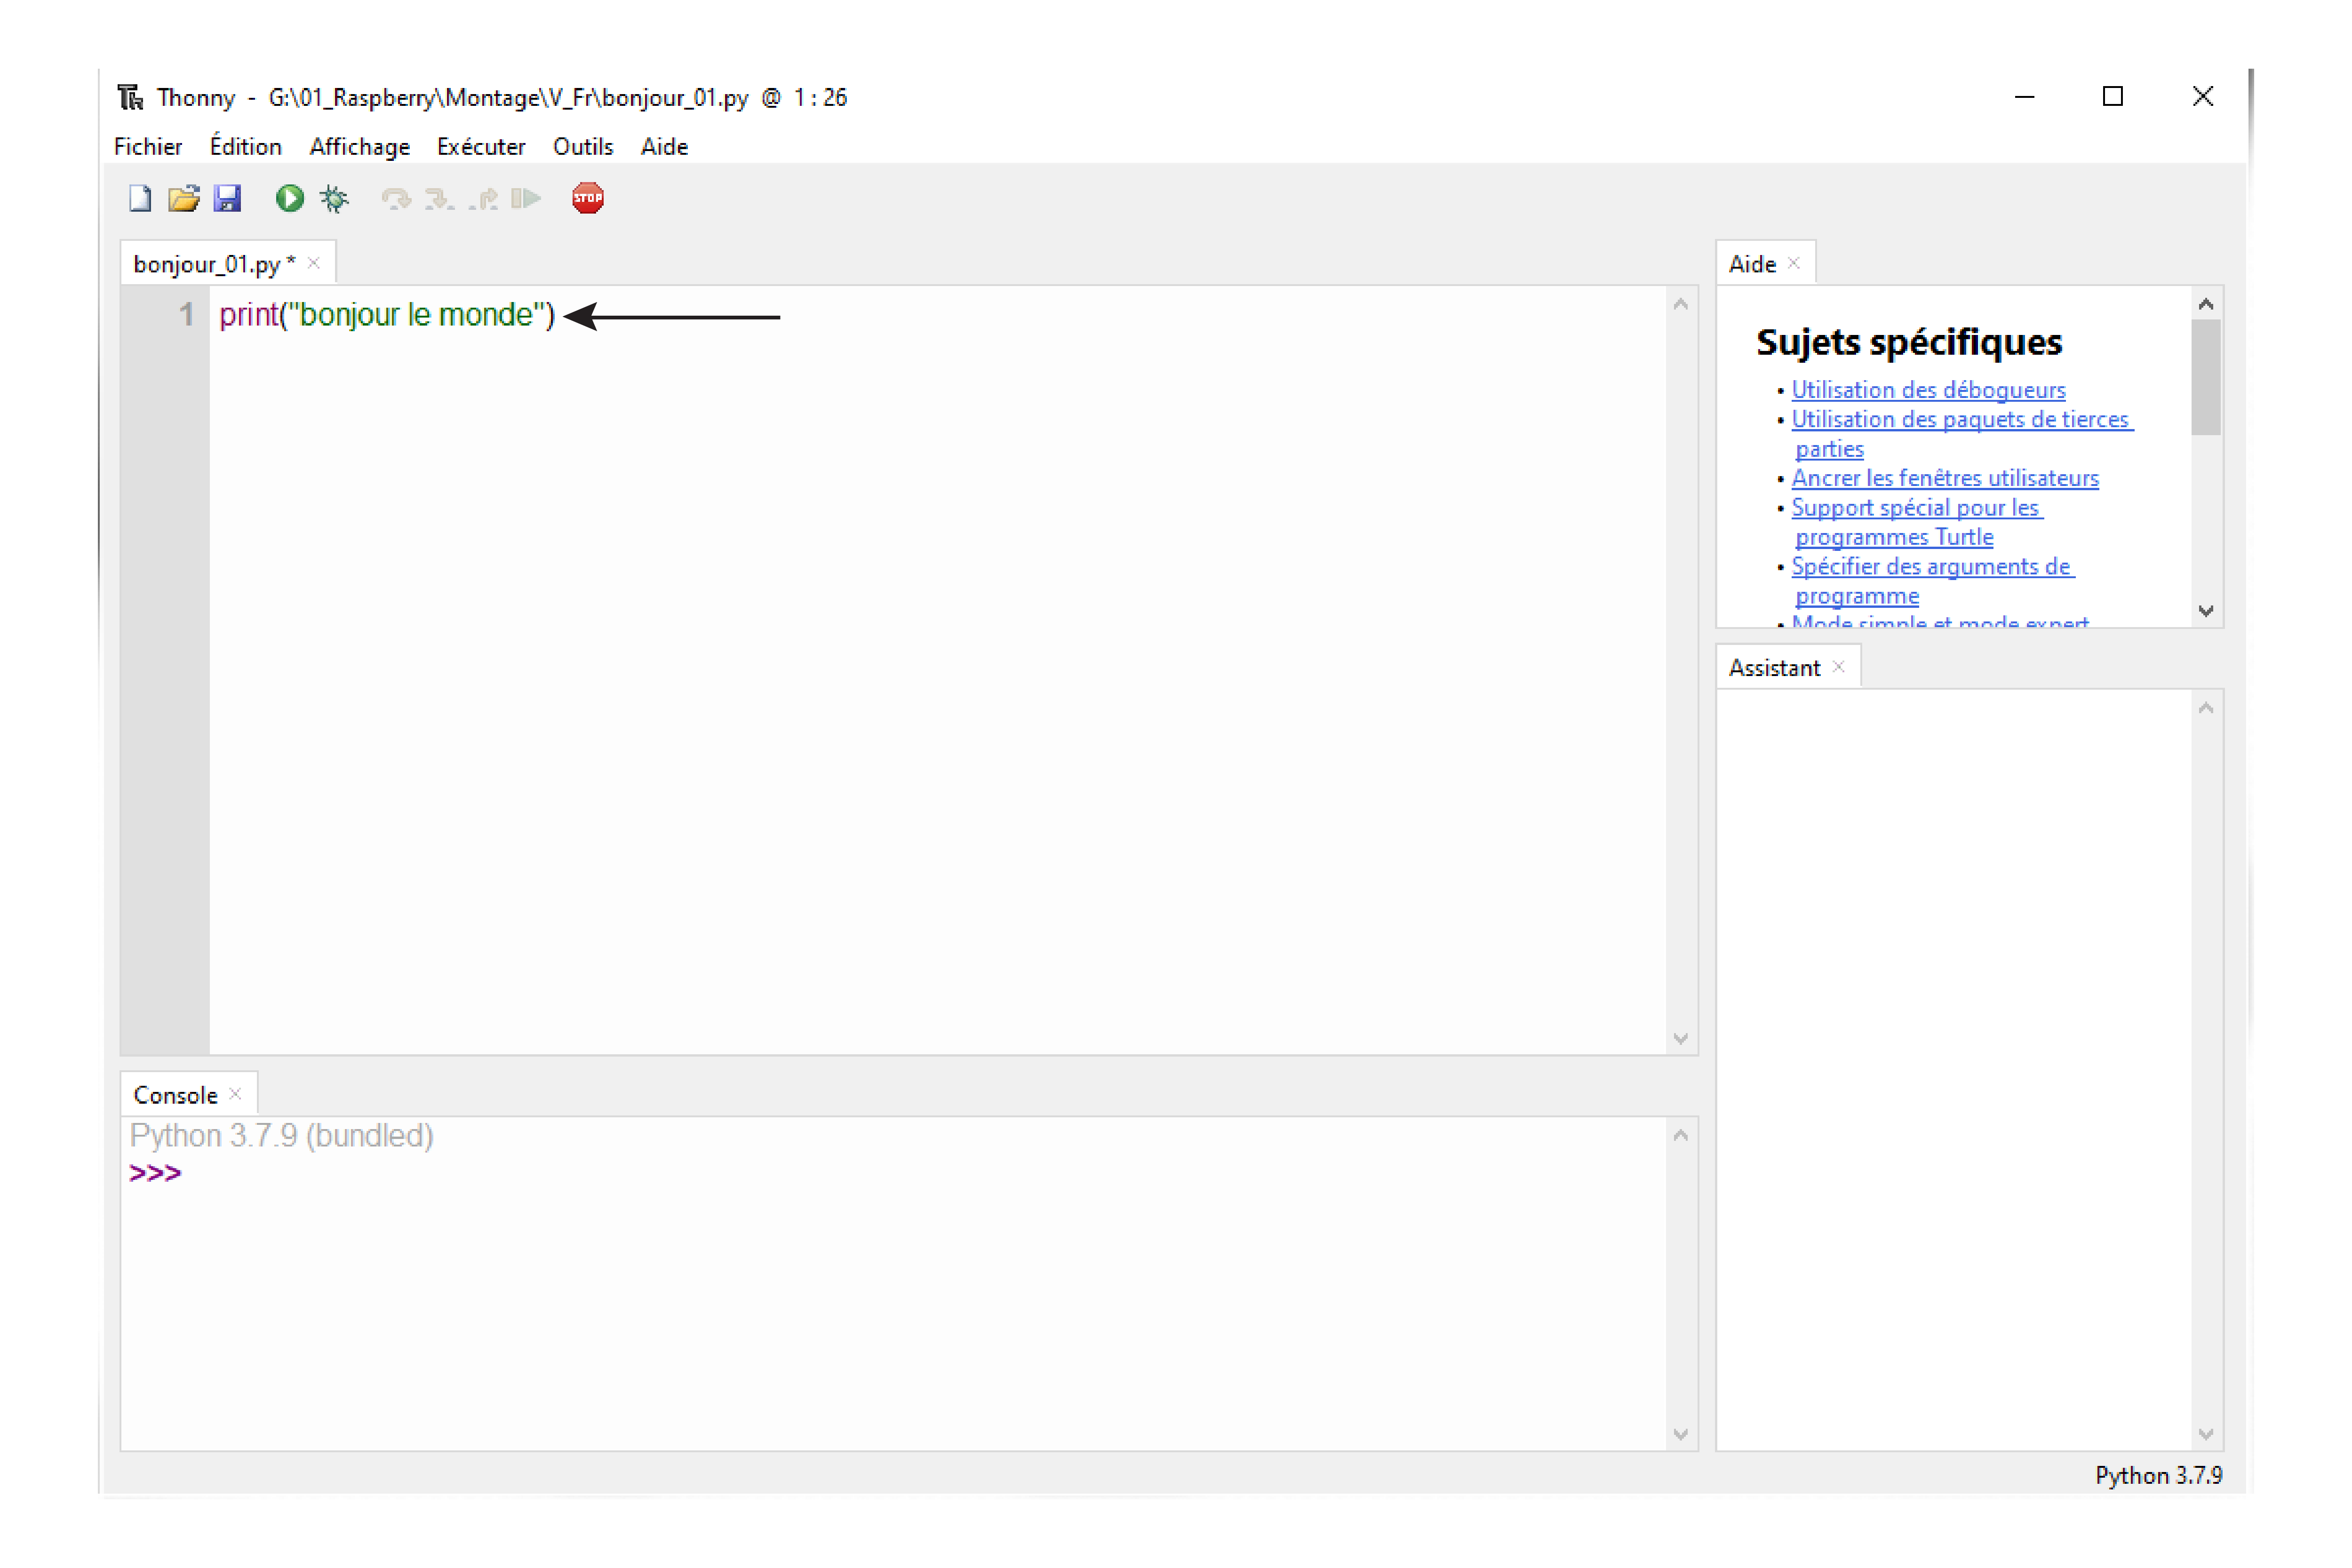The height and width of the screenshot is (1568, 2352).
Task: Click the Aide panel scroll down arrow
Action: coord(2206,610)
